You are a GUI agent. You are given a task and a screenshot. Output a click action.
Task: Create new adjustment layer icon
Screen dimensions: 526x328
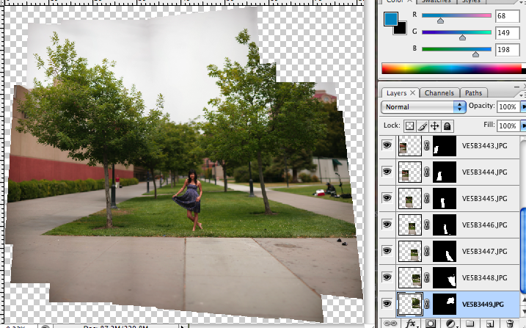tap(450, 323)
